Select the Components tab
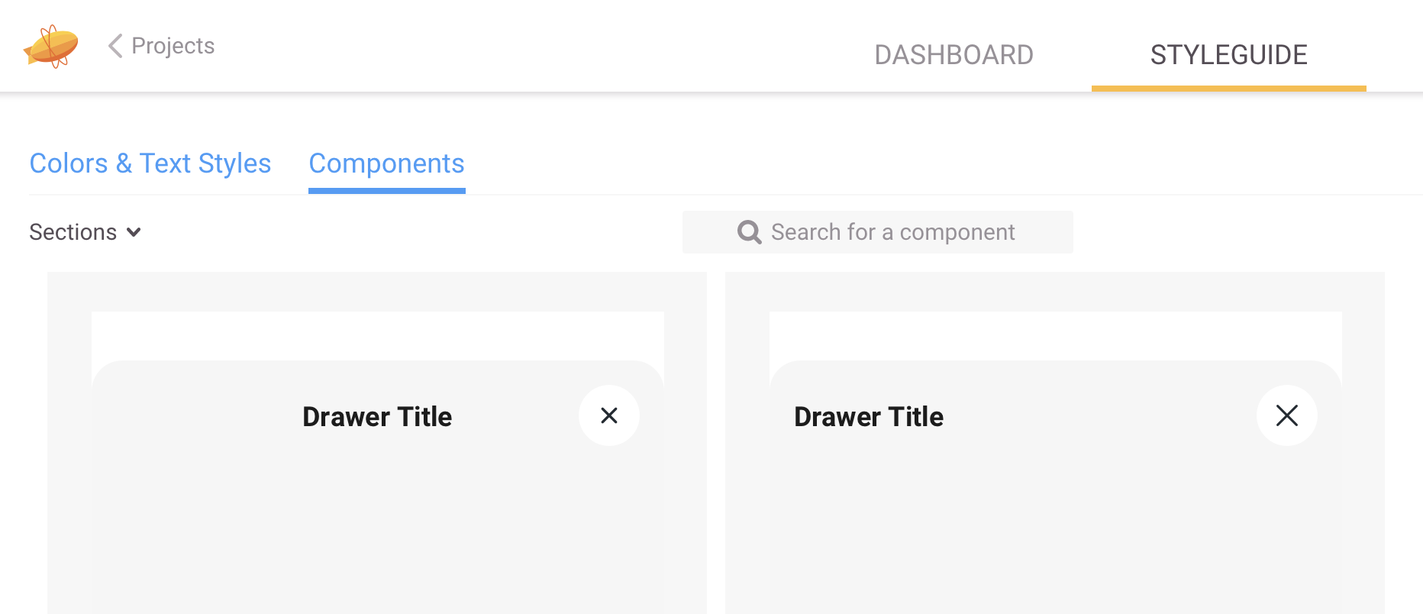 (x=386, y=163)
